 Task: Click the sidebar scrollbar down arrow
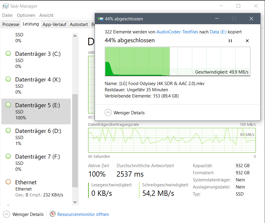(75, 202)
